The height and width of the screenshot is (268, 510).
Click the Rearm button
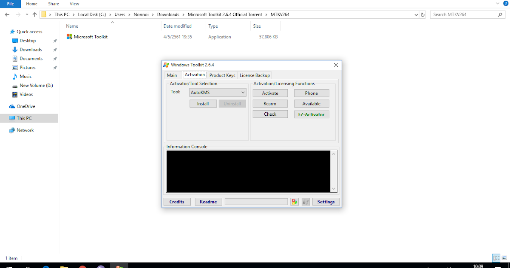coord(270,103)
